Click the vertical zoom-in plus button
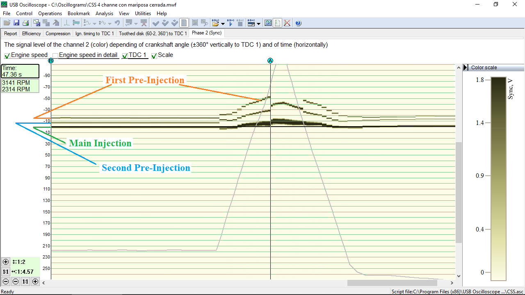This screenshot has height=295, width=525. coord(6,262)
